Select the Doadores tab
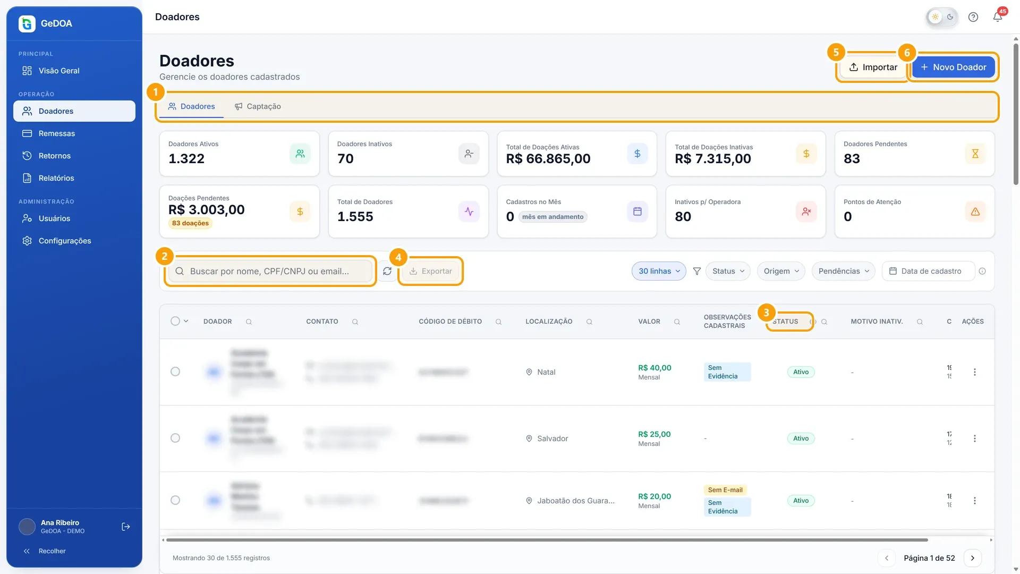The height and width of the screenshot is (574, 1020). (x=191, y=106)
